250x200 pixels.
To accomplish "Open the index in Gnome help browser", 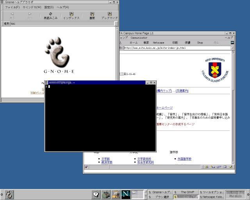I will pos(71,16).
